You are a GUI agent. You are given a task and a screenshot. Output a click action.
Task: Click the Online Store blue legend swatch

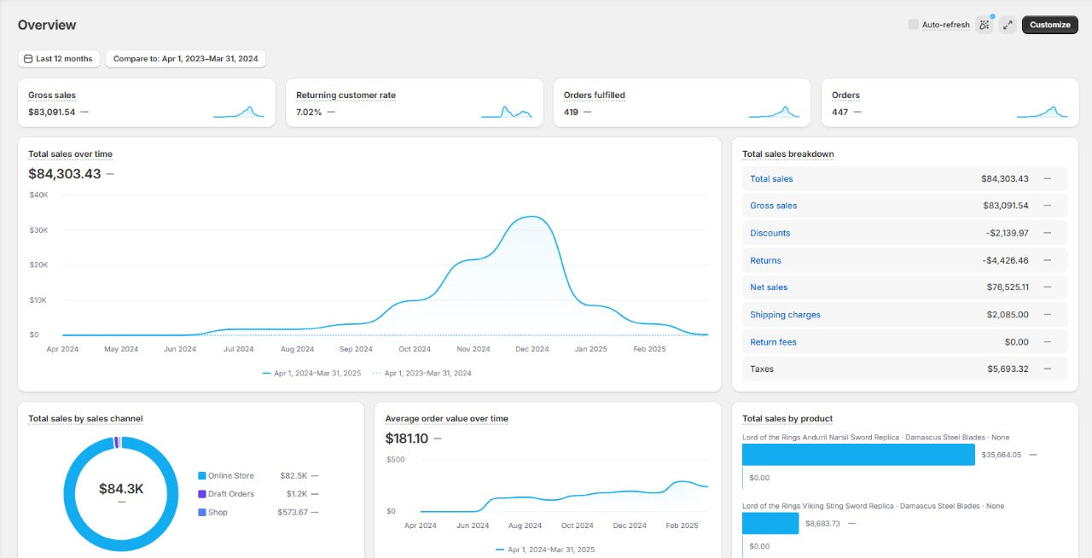(202, 476)
